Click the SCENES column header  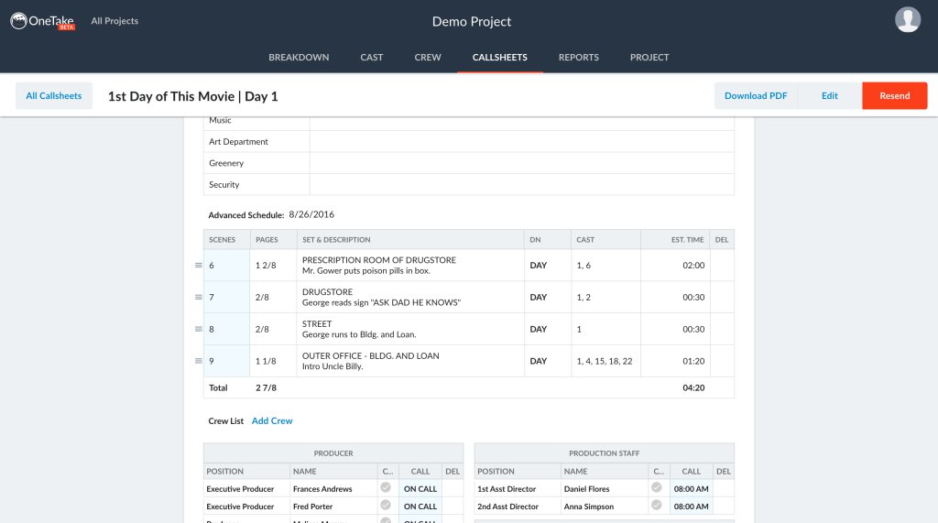pyautogui.click(x=222, y=239)
